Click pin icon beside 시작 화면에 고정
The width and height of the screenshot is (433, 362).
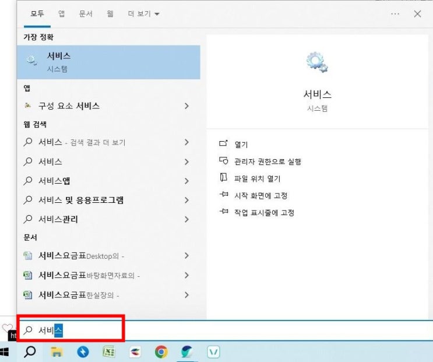pos(224,194)
